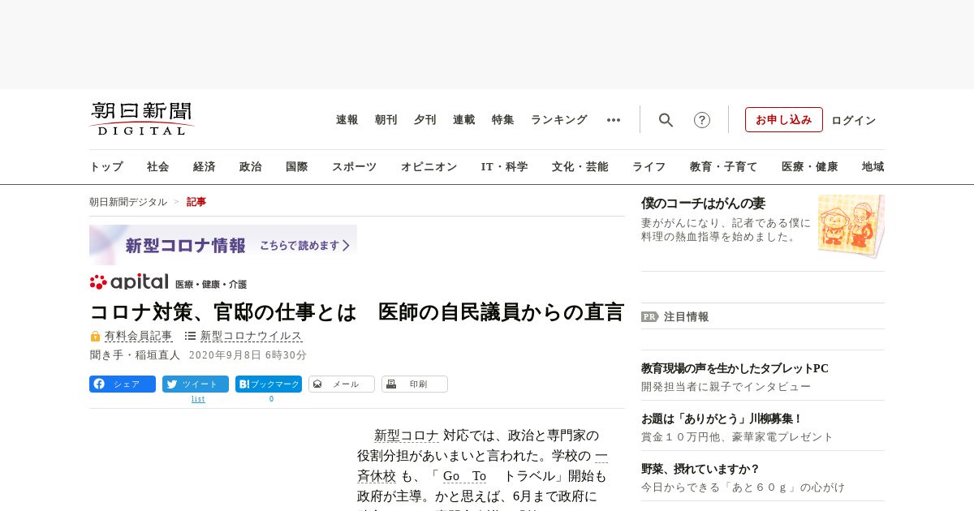Open 連載 in the header navigation
This screenshot has width=974, height=511.
click(464, 120)
